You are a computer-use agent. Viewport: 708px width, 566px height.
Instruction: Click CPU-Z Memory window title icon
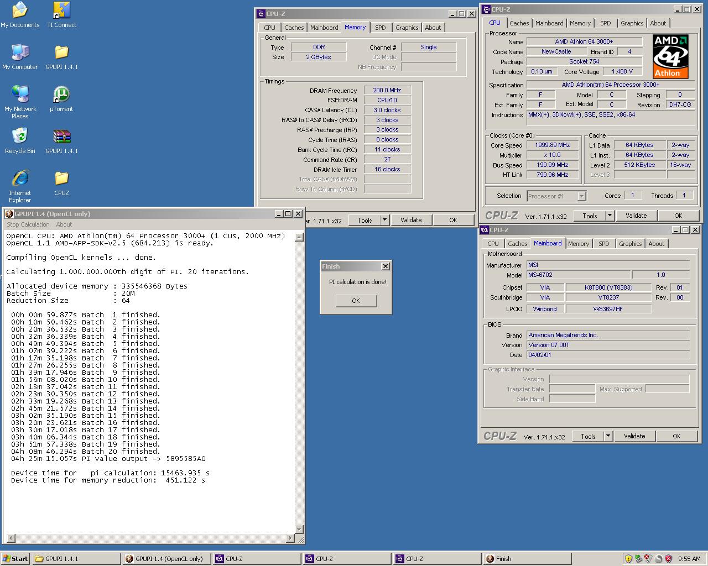click(x=261, y=14)
